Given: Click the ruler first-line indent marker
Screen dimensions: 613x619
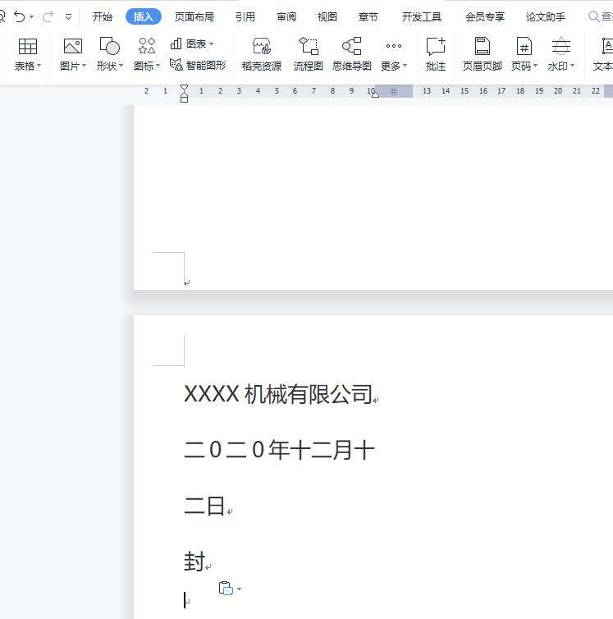Looking at the screenshot, I should tap(184, 88).
